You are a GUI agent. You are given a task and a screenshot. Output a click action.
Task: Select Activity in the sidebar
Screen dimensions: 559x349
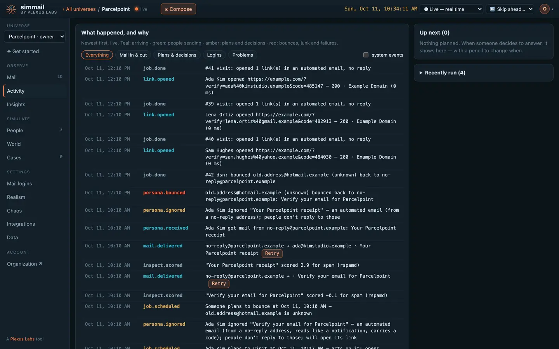point(35,91)
